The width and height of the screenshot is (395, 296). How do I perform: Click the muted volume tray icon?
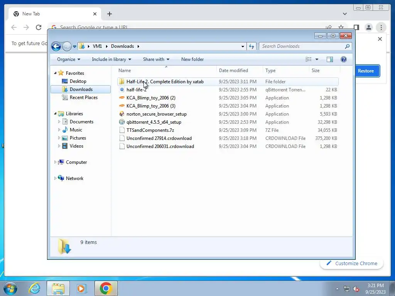[356, 289]
